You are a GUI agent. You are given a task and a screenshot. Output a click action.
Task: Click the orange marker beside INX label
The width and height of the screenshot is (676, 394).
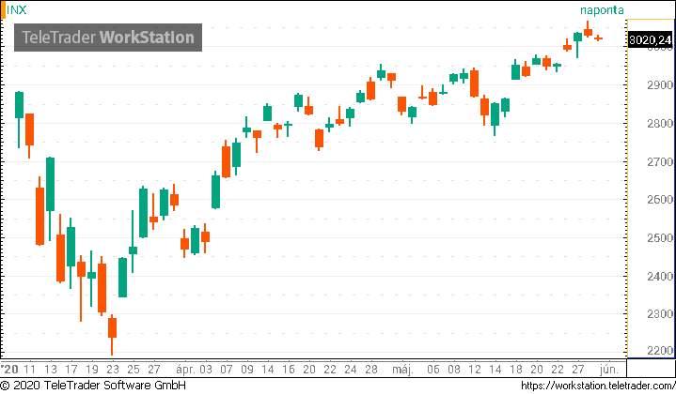tap(3, 10)
